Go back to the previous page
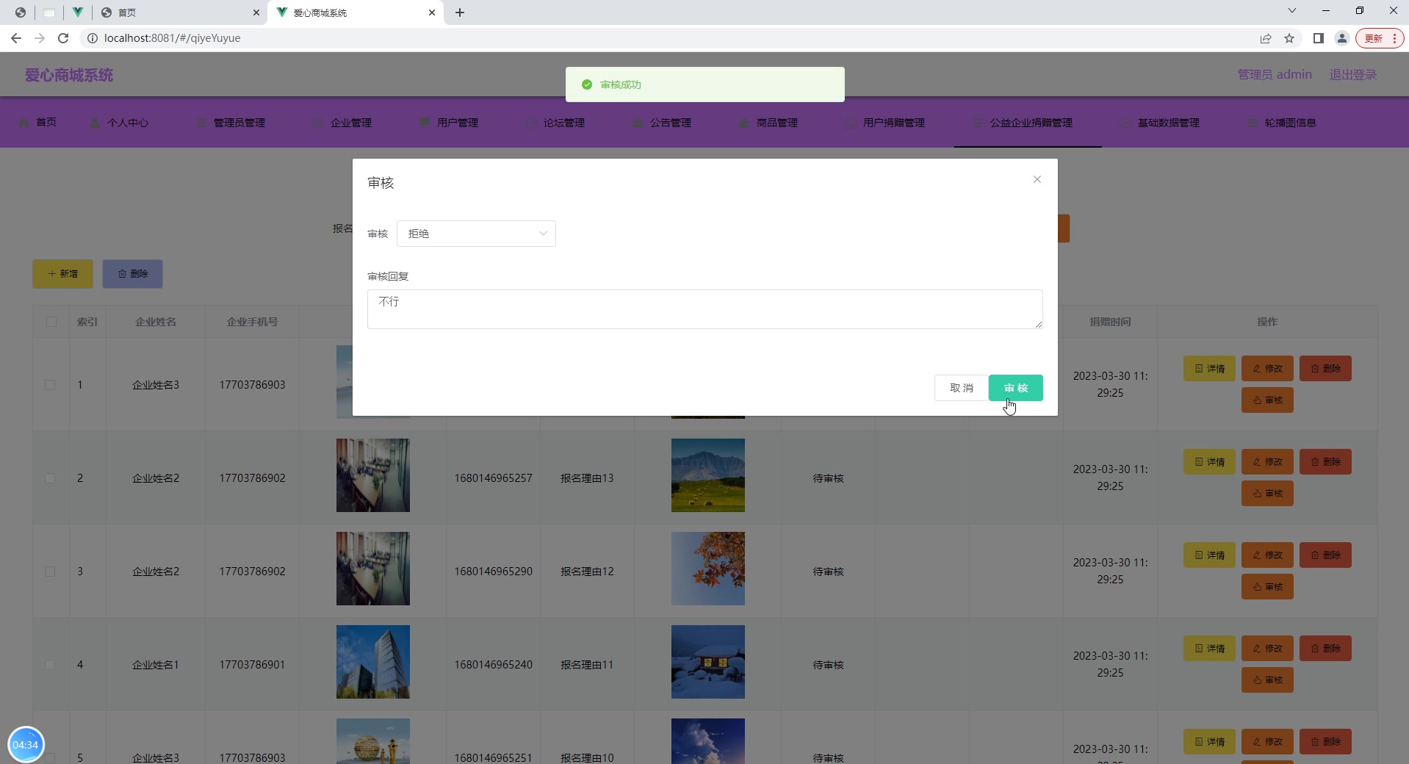Screen dimensions: 1409x764 [16, 38]
